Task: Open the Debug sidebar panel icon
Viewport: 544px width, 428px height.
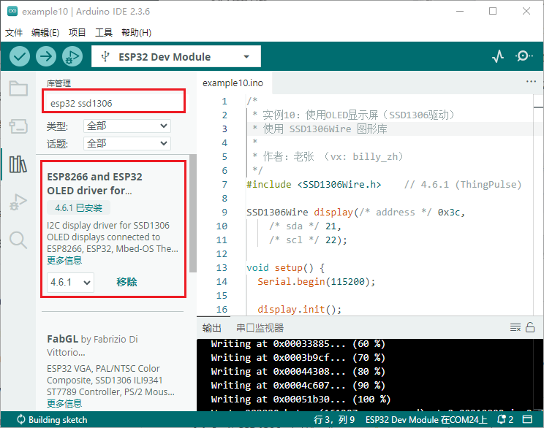Action: pyautogui.click(x=18, y=202)
